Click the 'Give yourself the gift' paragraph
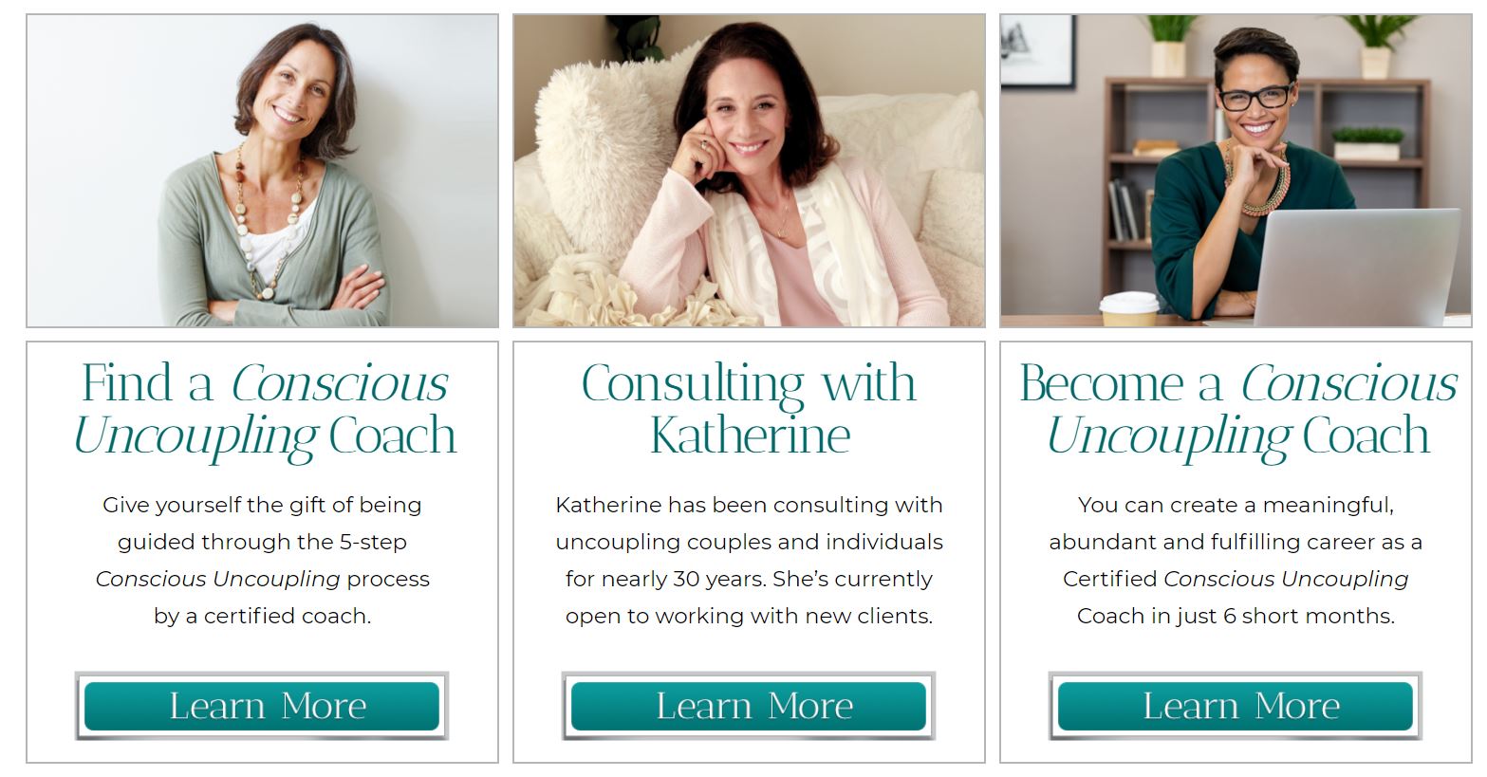 [263, 560]
